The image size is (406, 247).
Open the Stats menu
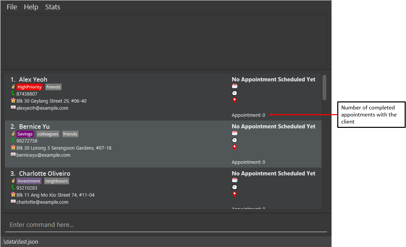53,7
